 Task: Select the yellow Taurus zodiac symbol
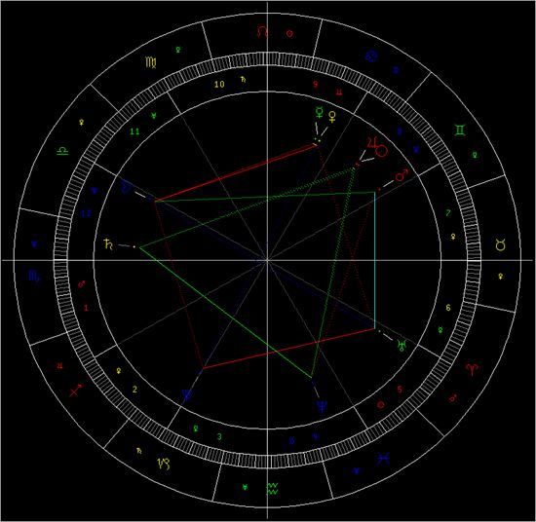click(500, 245)
